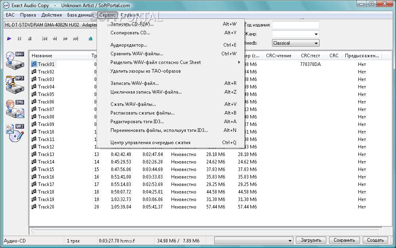396x248 pixels.
Task: Select the Track01 music note icon
Action: click(34, 64)
